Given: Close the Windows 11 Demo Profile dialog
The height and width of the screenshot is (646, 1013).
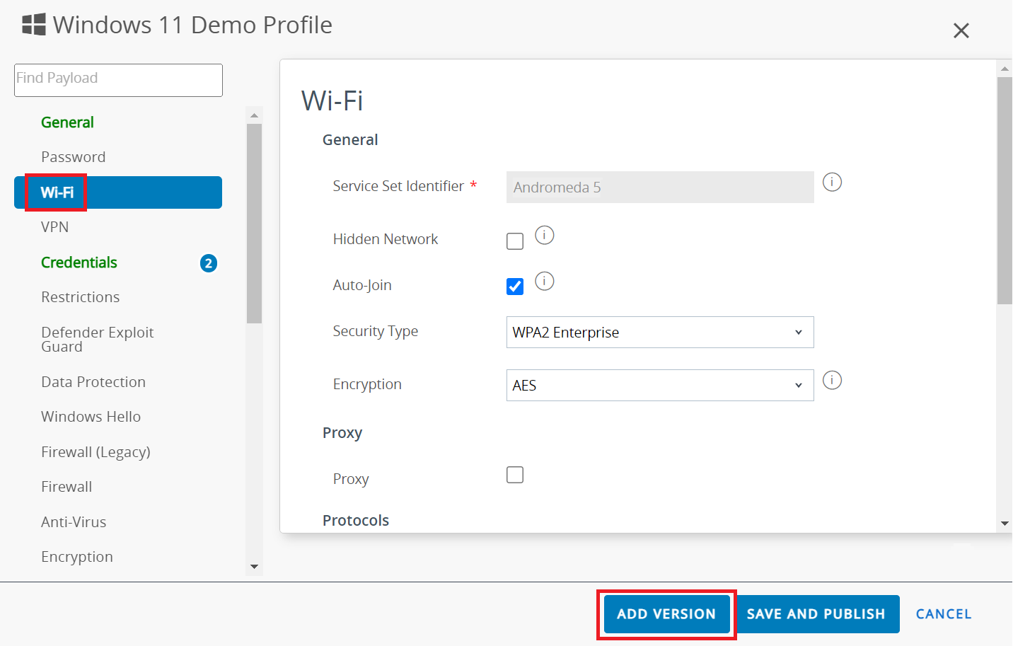Looking at the screenshot, I should pos(961,30).
